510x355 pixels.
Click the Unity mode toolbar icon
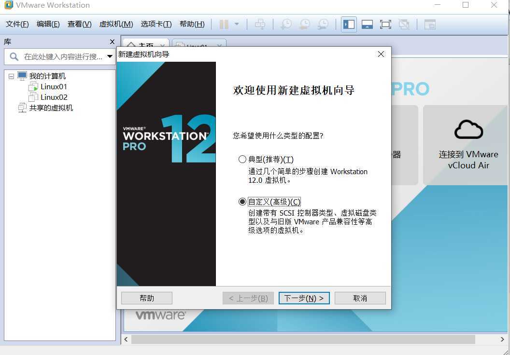click(x=404, y=25)
